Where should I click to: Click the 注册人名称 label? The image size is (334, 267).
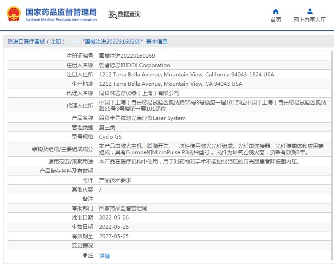click(x=80, y=65)
